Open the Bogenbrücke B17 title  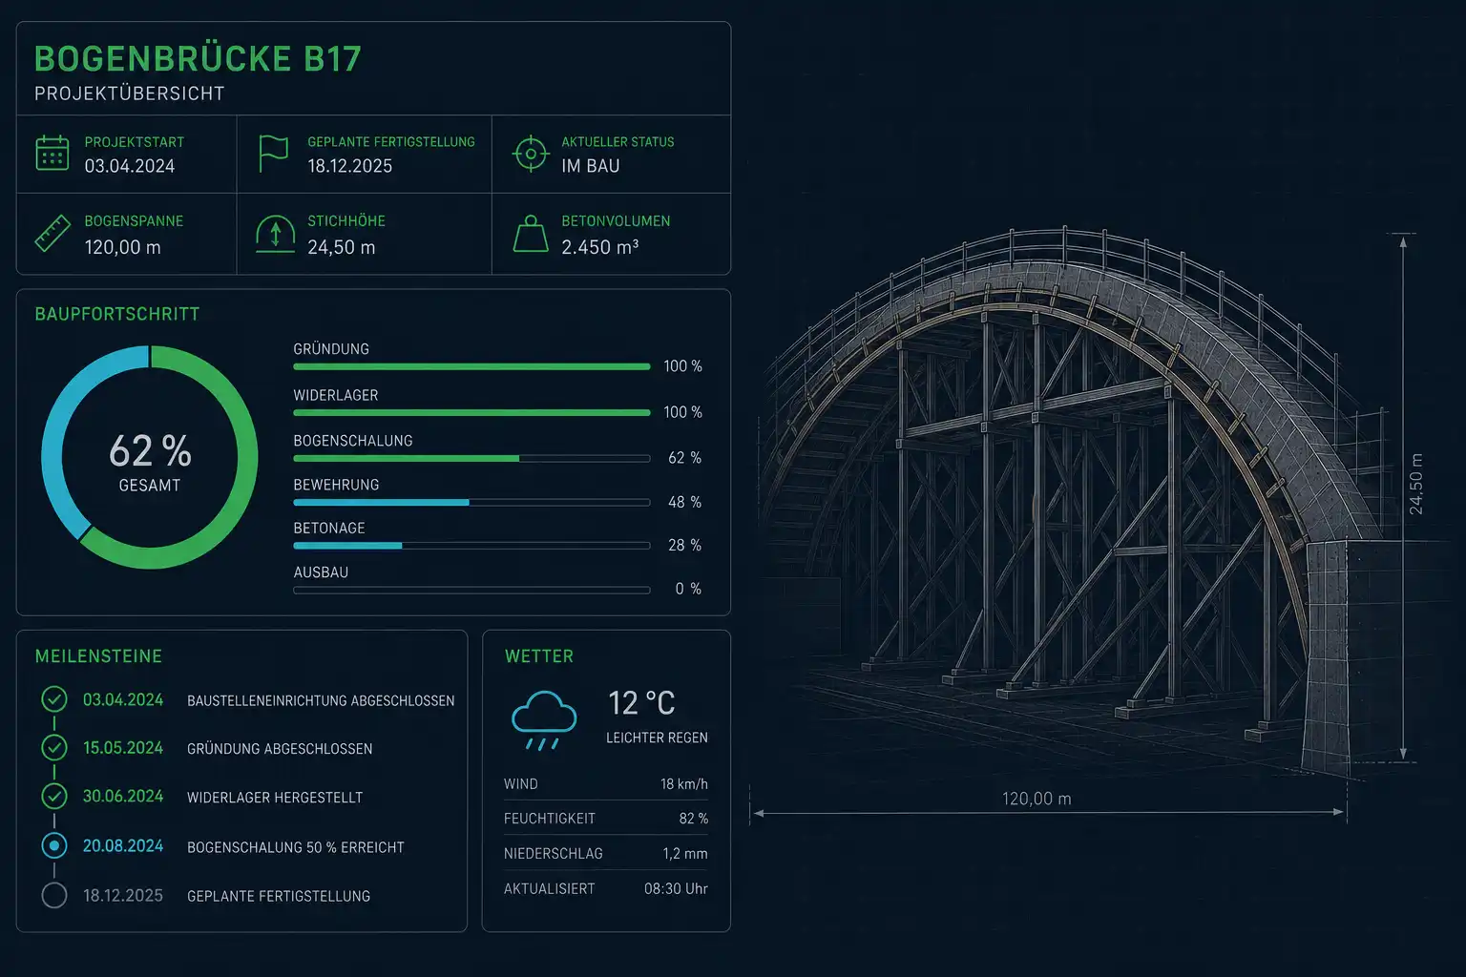click(x=198, y=59)
